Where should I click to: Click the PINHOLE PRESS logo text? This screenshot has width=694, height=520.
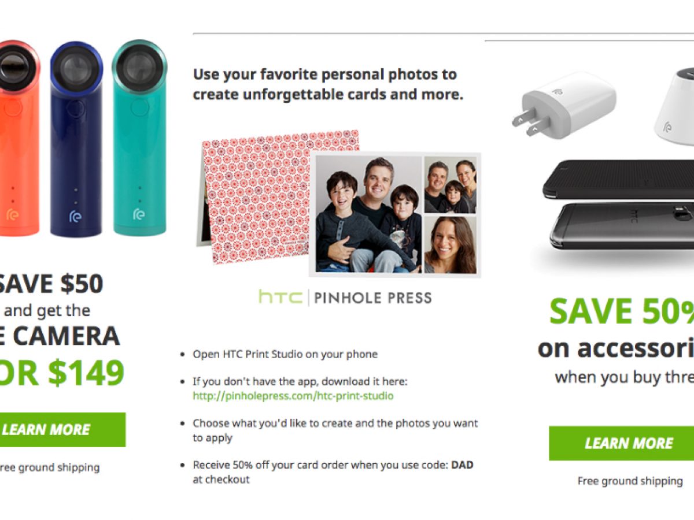[x=372, y=298]
